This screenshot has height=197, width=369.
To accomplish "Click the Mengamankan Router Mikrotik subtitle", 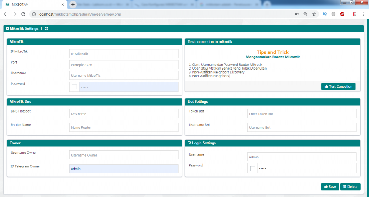I will [273, 57].
